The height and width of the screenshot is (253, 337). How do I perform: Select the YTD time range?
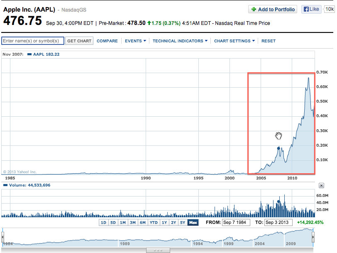click(x=154, y=223)
